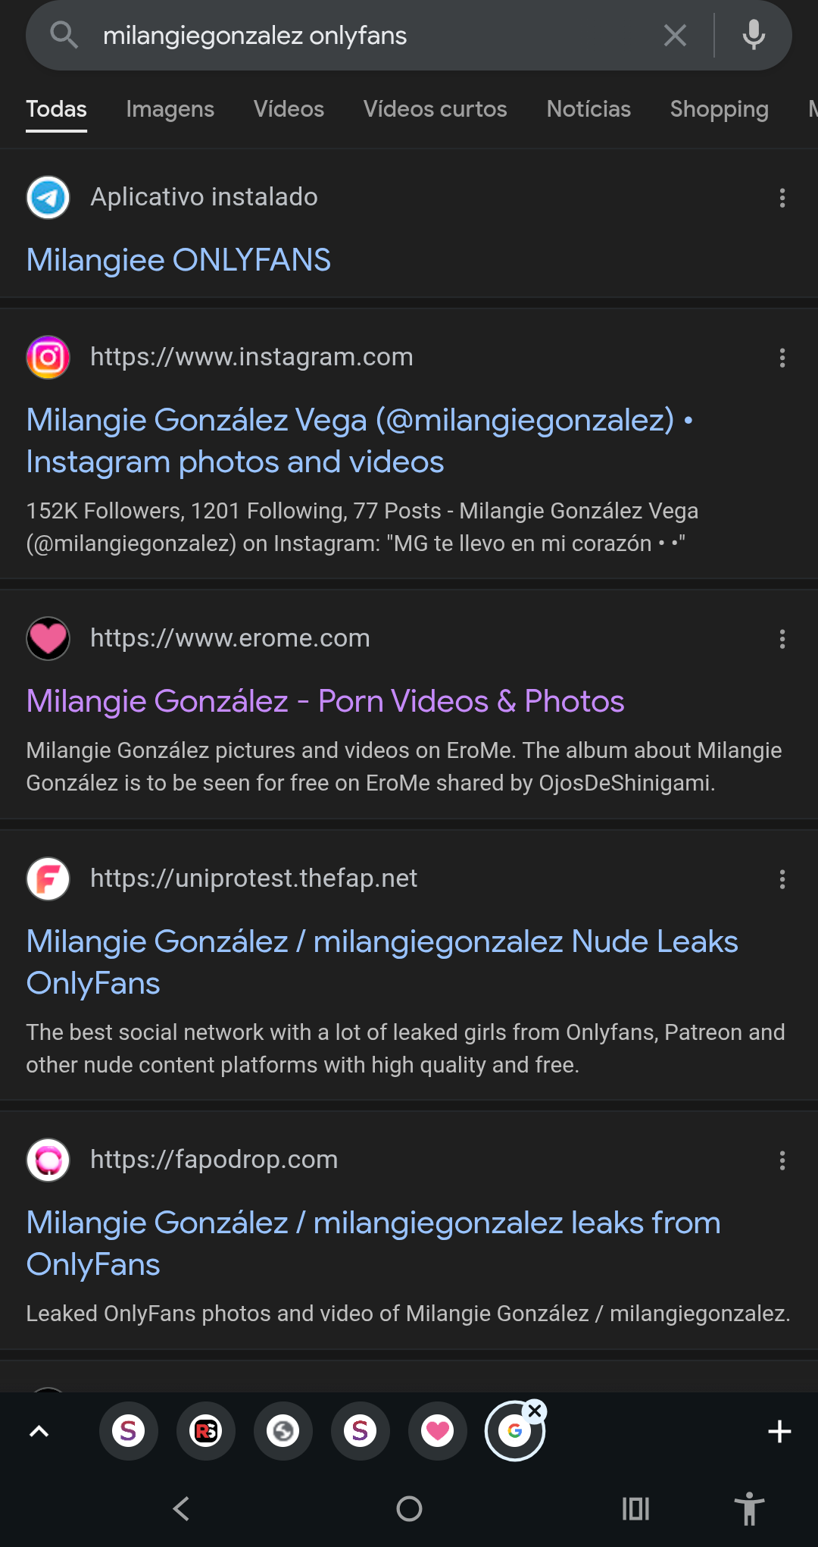
Task: Open options menu for the Telegram result
Action: point(782,198)
